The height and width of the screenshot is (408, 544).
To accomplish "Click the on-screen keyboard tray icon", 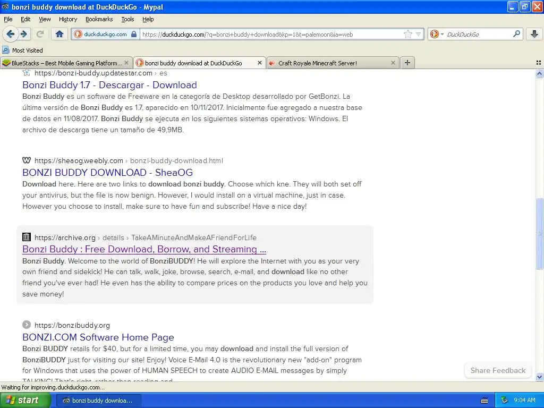I will point(484,401).
